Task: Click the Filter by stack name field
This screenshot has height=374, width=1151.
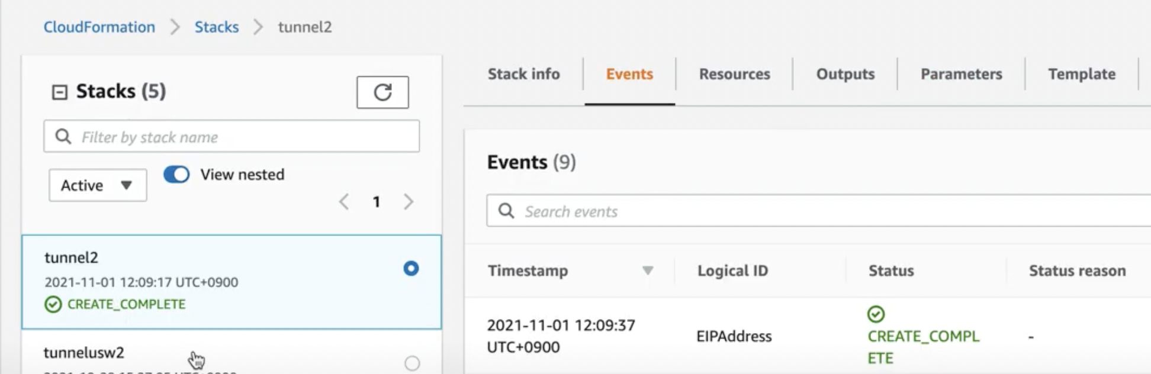Action: (232, 137)
